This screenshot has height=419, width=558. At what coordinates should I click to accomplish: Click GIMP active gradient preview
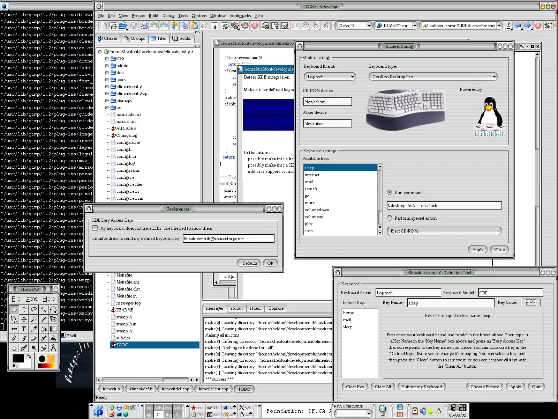coord(46,366)
